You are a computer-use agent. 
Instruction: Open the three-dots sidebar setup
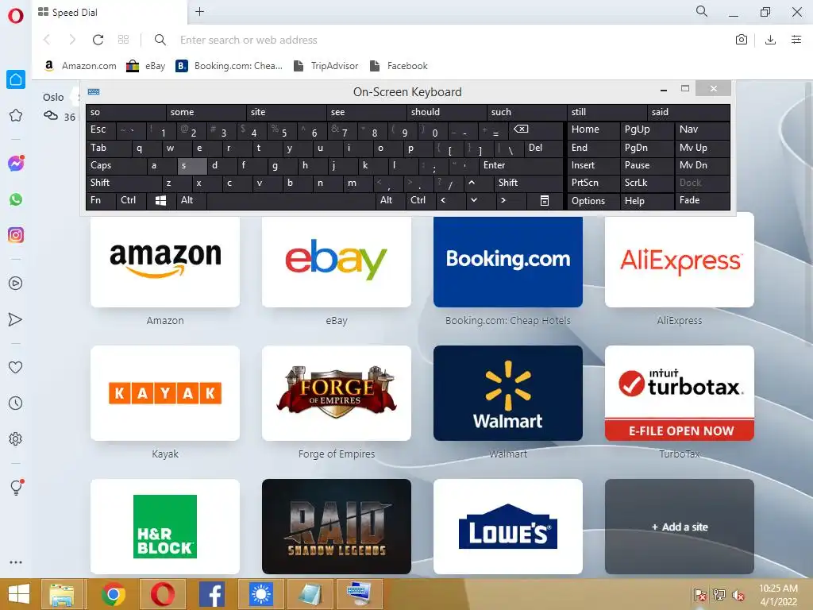click(x=16, y=562)
